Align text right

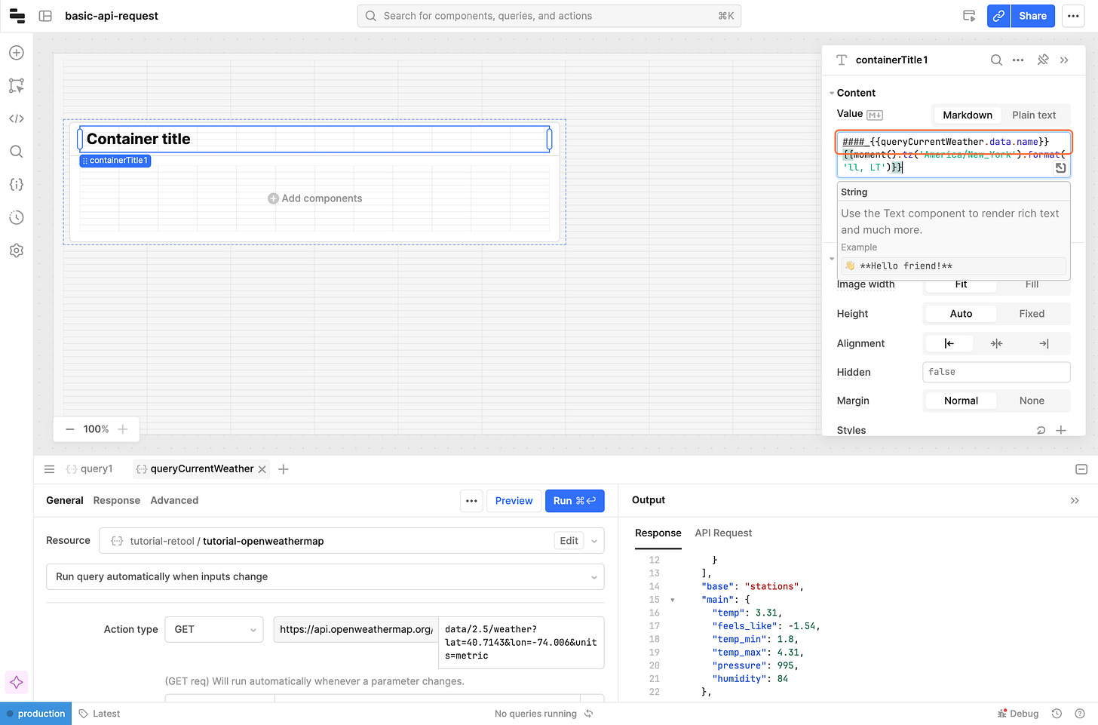tap(1044, 343)
